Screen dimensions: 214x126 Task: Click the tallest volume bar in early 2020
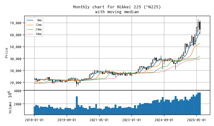(x=77, y=106)
